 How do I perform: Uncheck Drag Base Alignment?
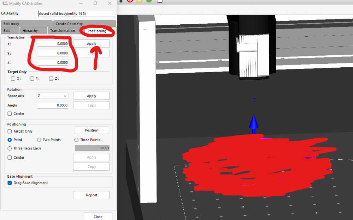[10, 183]
